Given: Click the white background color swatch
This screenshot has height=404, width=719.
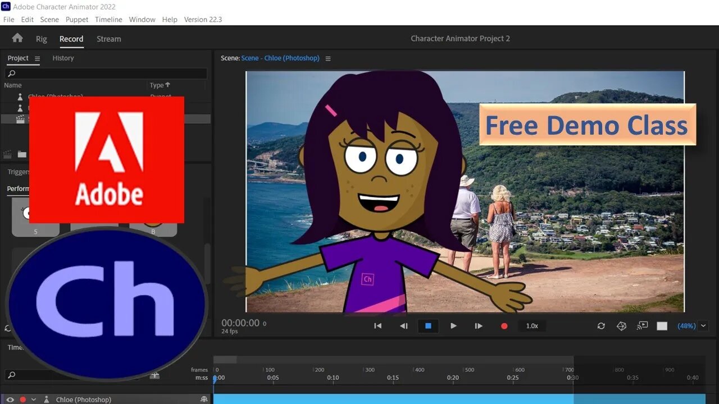Looking at the screenshot, I should 662,326.
